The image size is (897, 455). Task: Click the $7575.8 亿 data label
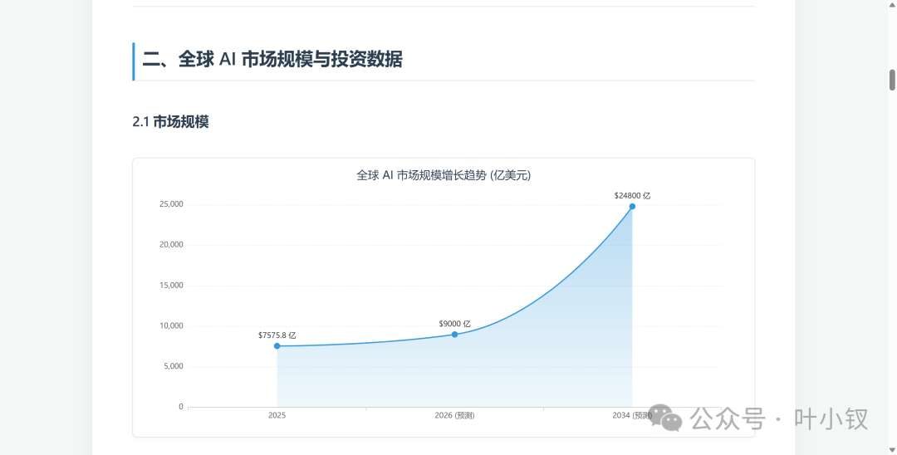pos(277,335)
